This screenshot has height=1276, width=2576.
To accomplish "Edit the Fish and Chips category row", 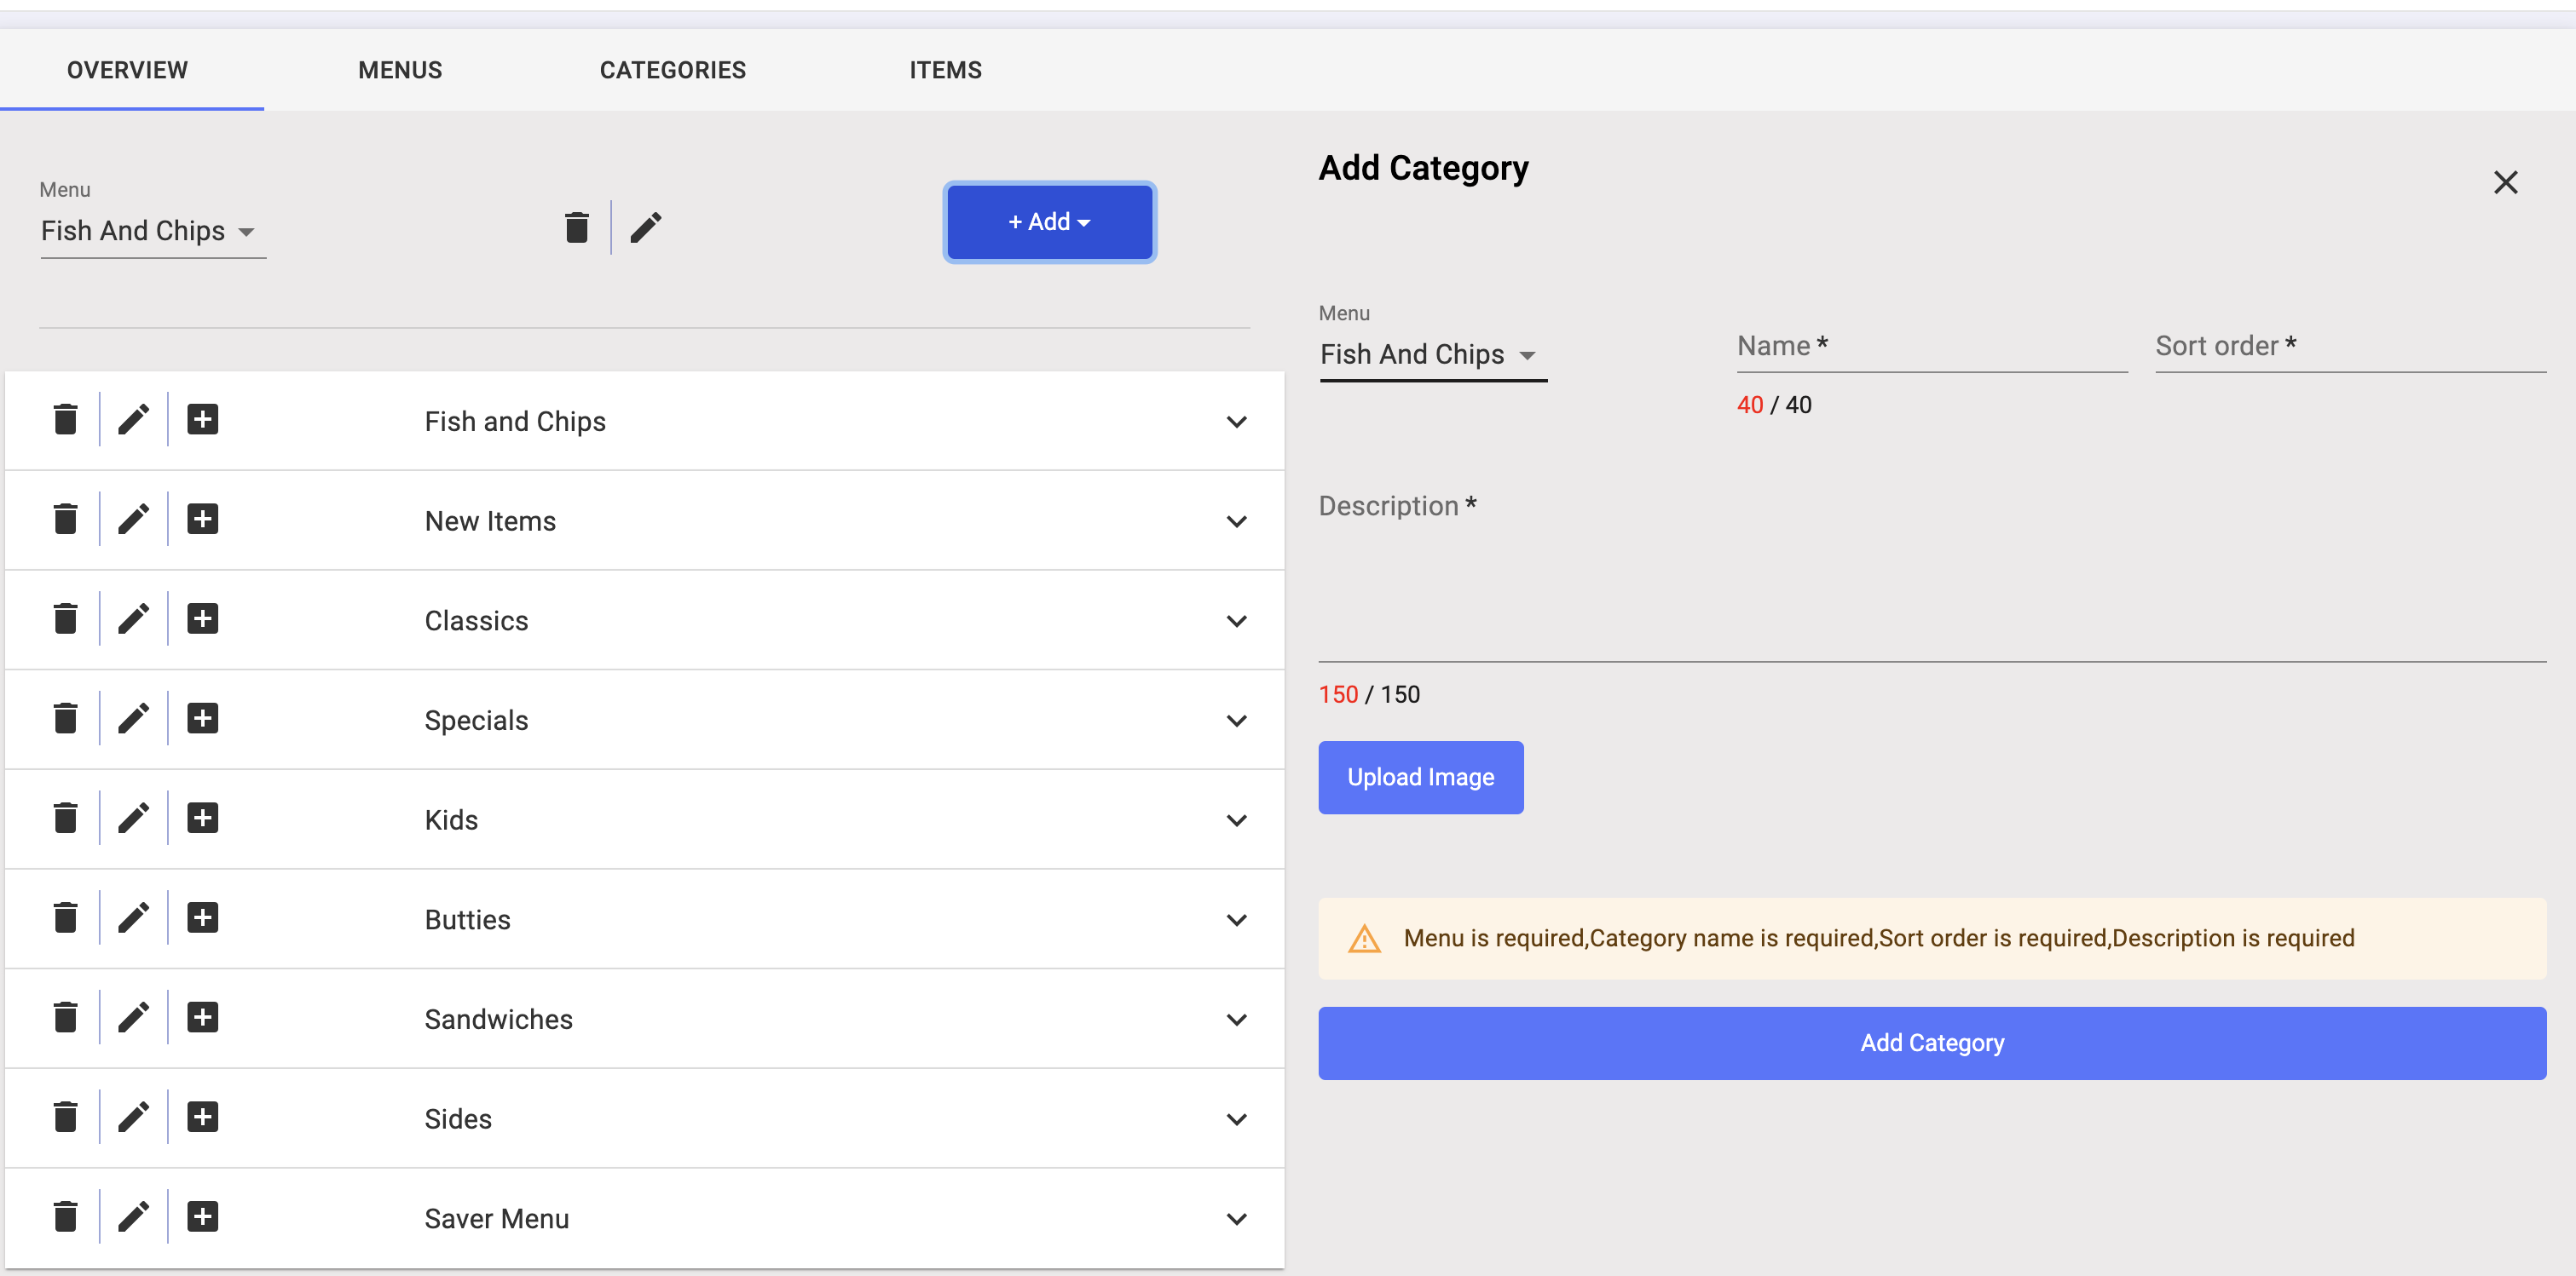I will [x=133, y=420].
